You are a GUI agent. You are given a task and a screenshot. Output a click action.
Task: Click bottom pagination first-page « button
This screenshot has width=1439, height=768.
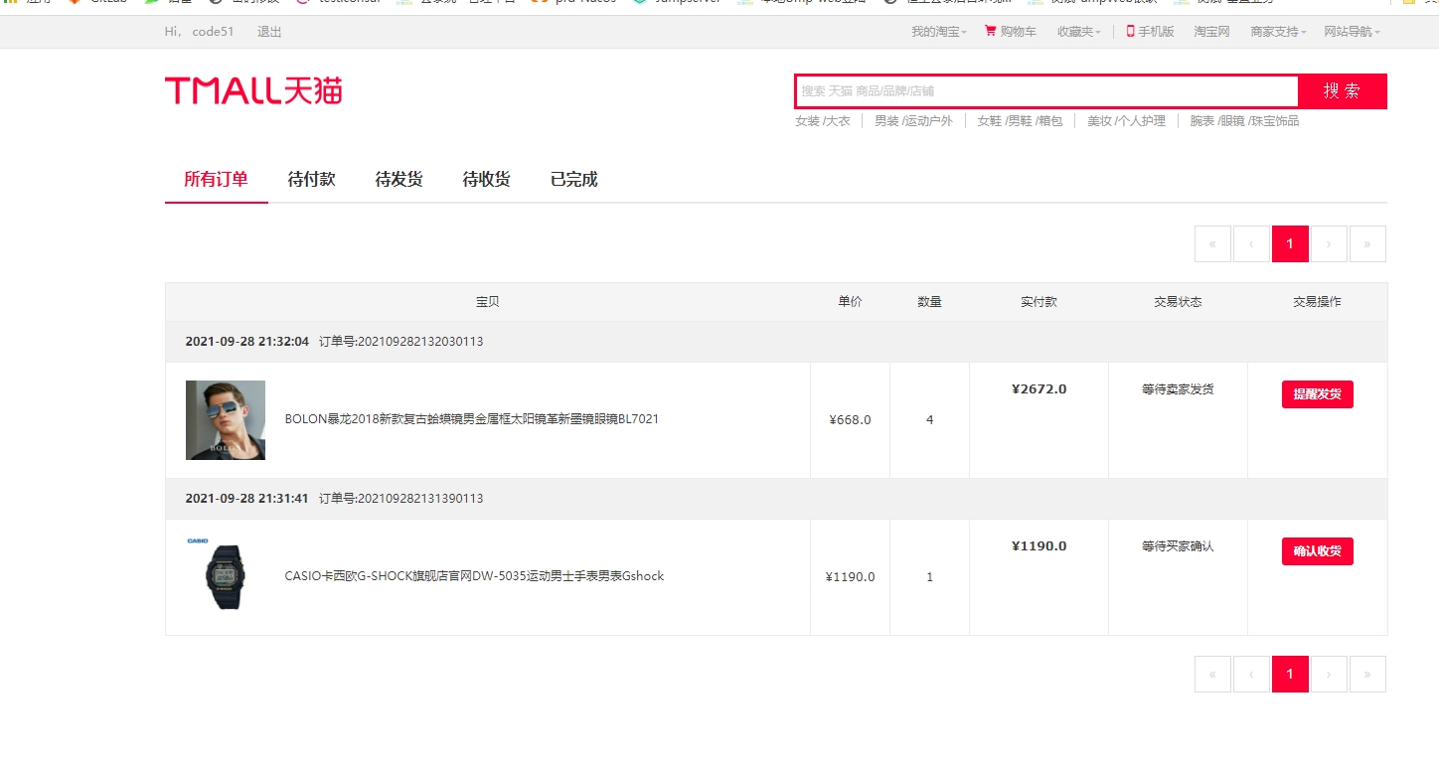[1212, 674]
